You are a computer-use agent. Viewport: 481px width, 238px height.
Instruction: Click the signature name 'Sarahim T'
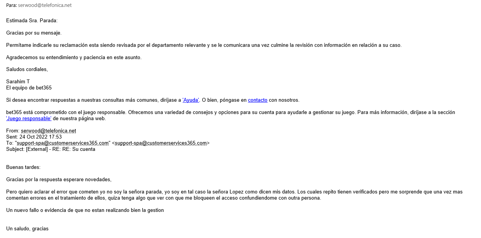18,82
